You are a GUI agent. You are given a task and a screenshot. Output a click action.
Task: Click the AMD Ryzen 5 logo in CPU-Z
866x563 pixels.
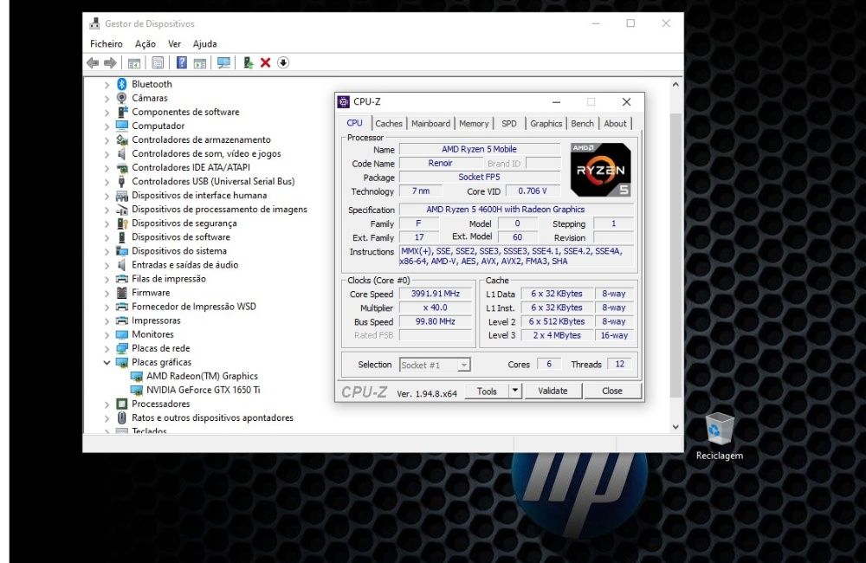[600, 170]
